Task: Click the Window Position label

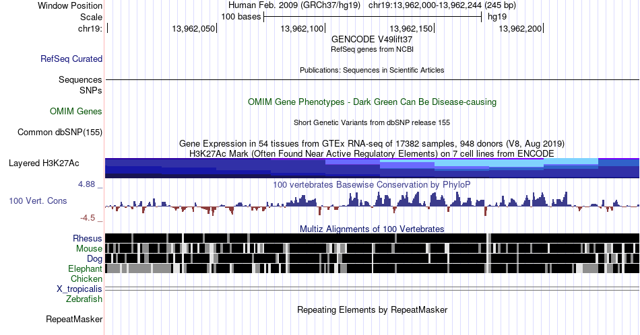Action: click(70, 5)
